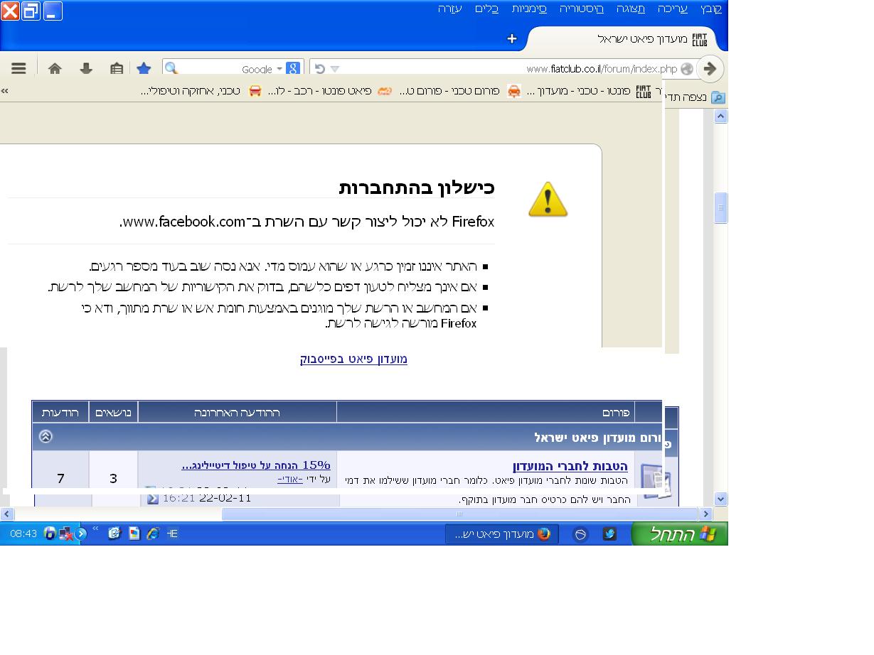874x655 pixels.
Task: Bookmark this page with the star
Action: point(144,68)
